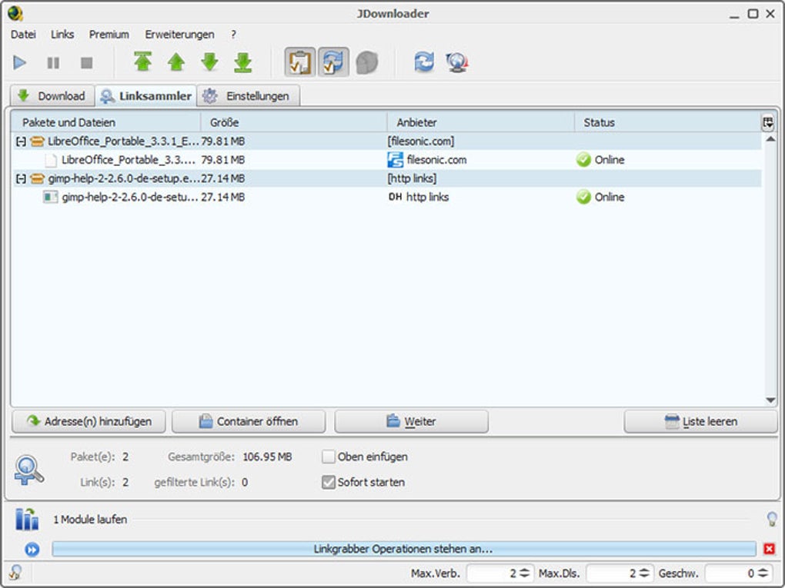785x588 pixels.
Task: Switch to the Download tab
Action: point(52,96)
